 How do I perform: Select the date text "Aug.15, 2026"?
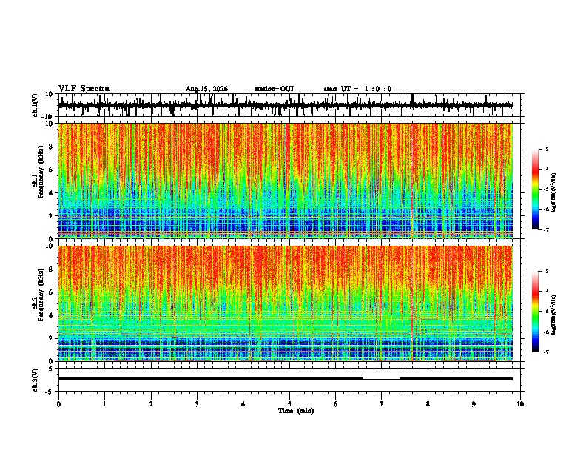point(206,89)
